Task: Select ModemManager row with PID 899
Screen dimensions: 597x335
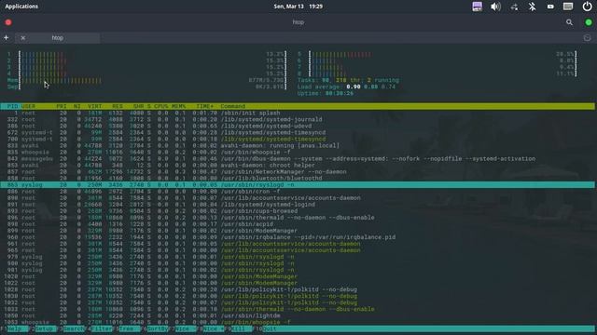Action: coord(298,231)
